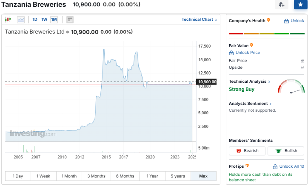Screen dimensions: 308x186
Task: Click the Pro badge beside Fair Value
Action: [x=251, y=45]
